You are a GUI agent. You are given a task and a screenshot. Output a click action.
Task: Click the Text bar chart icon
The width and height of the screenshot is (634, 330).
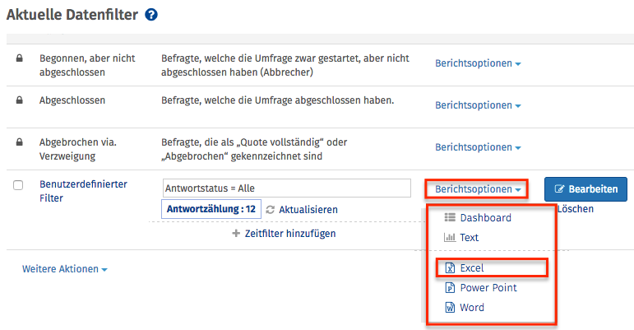[x=449, y=238]
